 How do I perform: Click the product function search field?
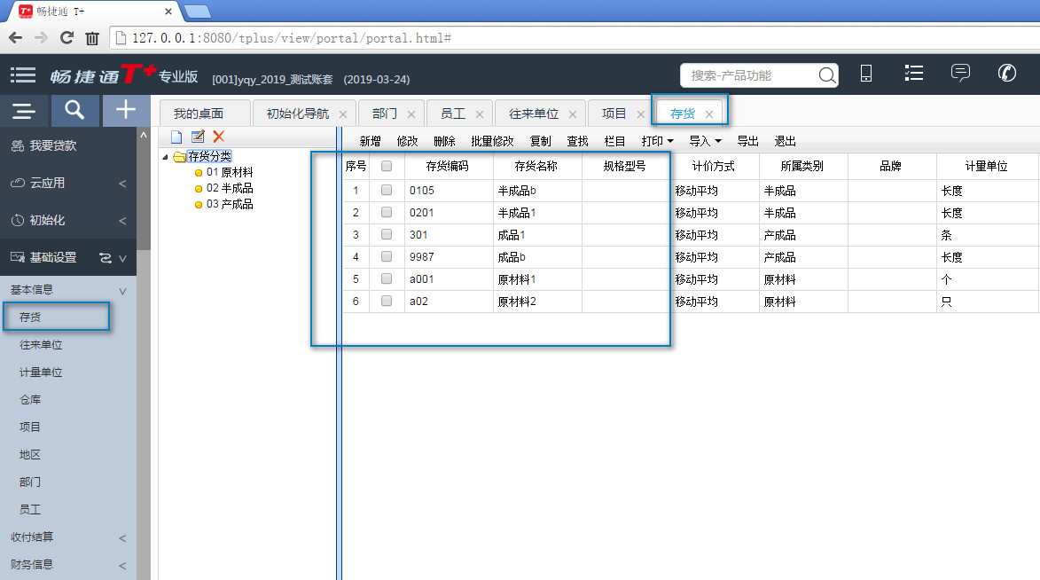click(748, 75)
